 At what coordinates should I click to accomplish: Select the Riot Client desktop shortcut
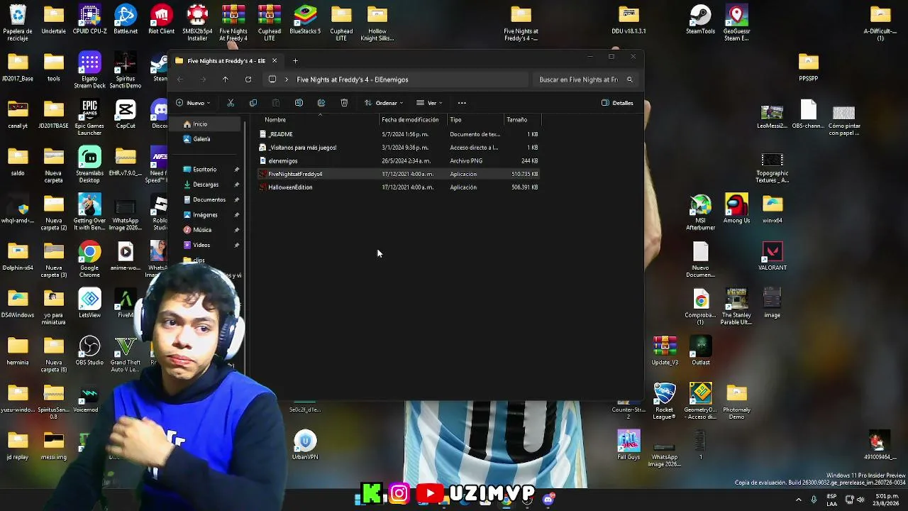tap(162, 20)
